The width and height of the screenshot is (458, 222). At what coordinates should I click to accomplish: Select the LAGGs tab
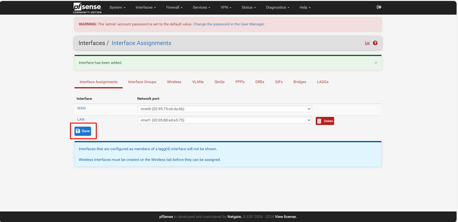coord(323,82)
